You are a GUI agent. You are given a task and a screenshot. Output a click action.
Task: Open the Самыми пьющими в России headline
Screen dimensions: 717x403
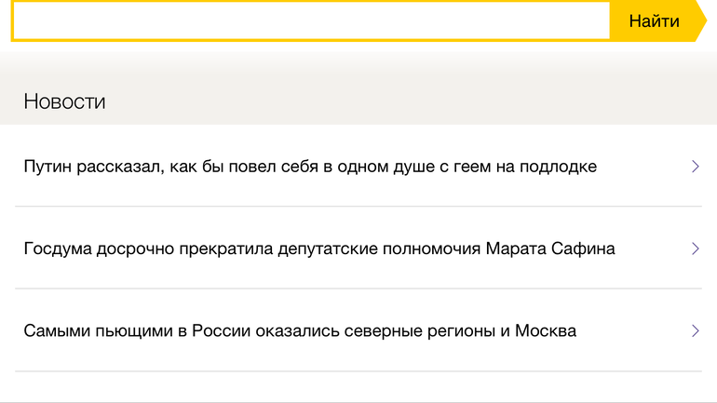point(300,330)
